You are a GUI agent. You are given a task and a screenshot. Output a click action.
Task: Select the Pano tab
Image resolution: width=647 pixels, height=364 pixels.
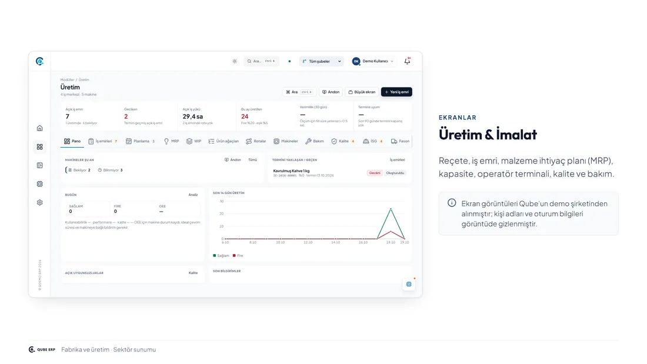(72, 141)
